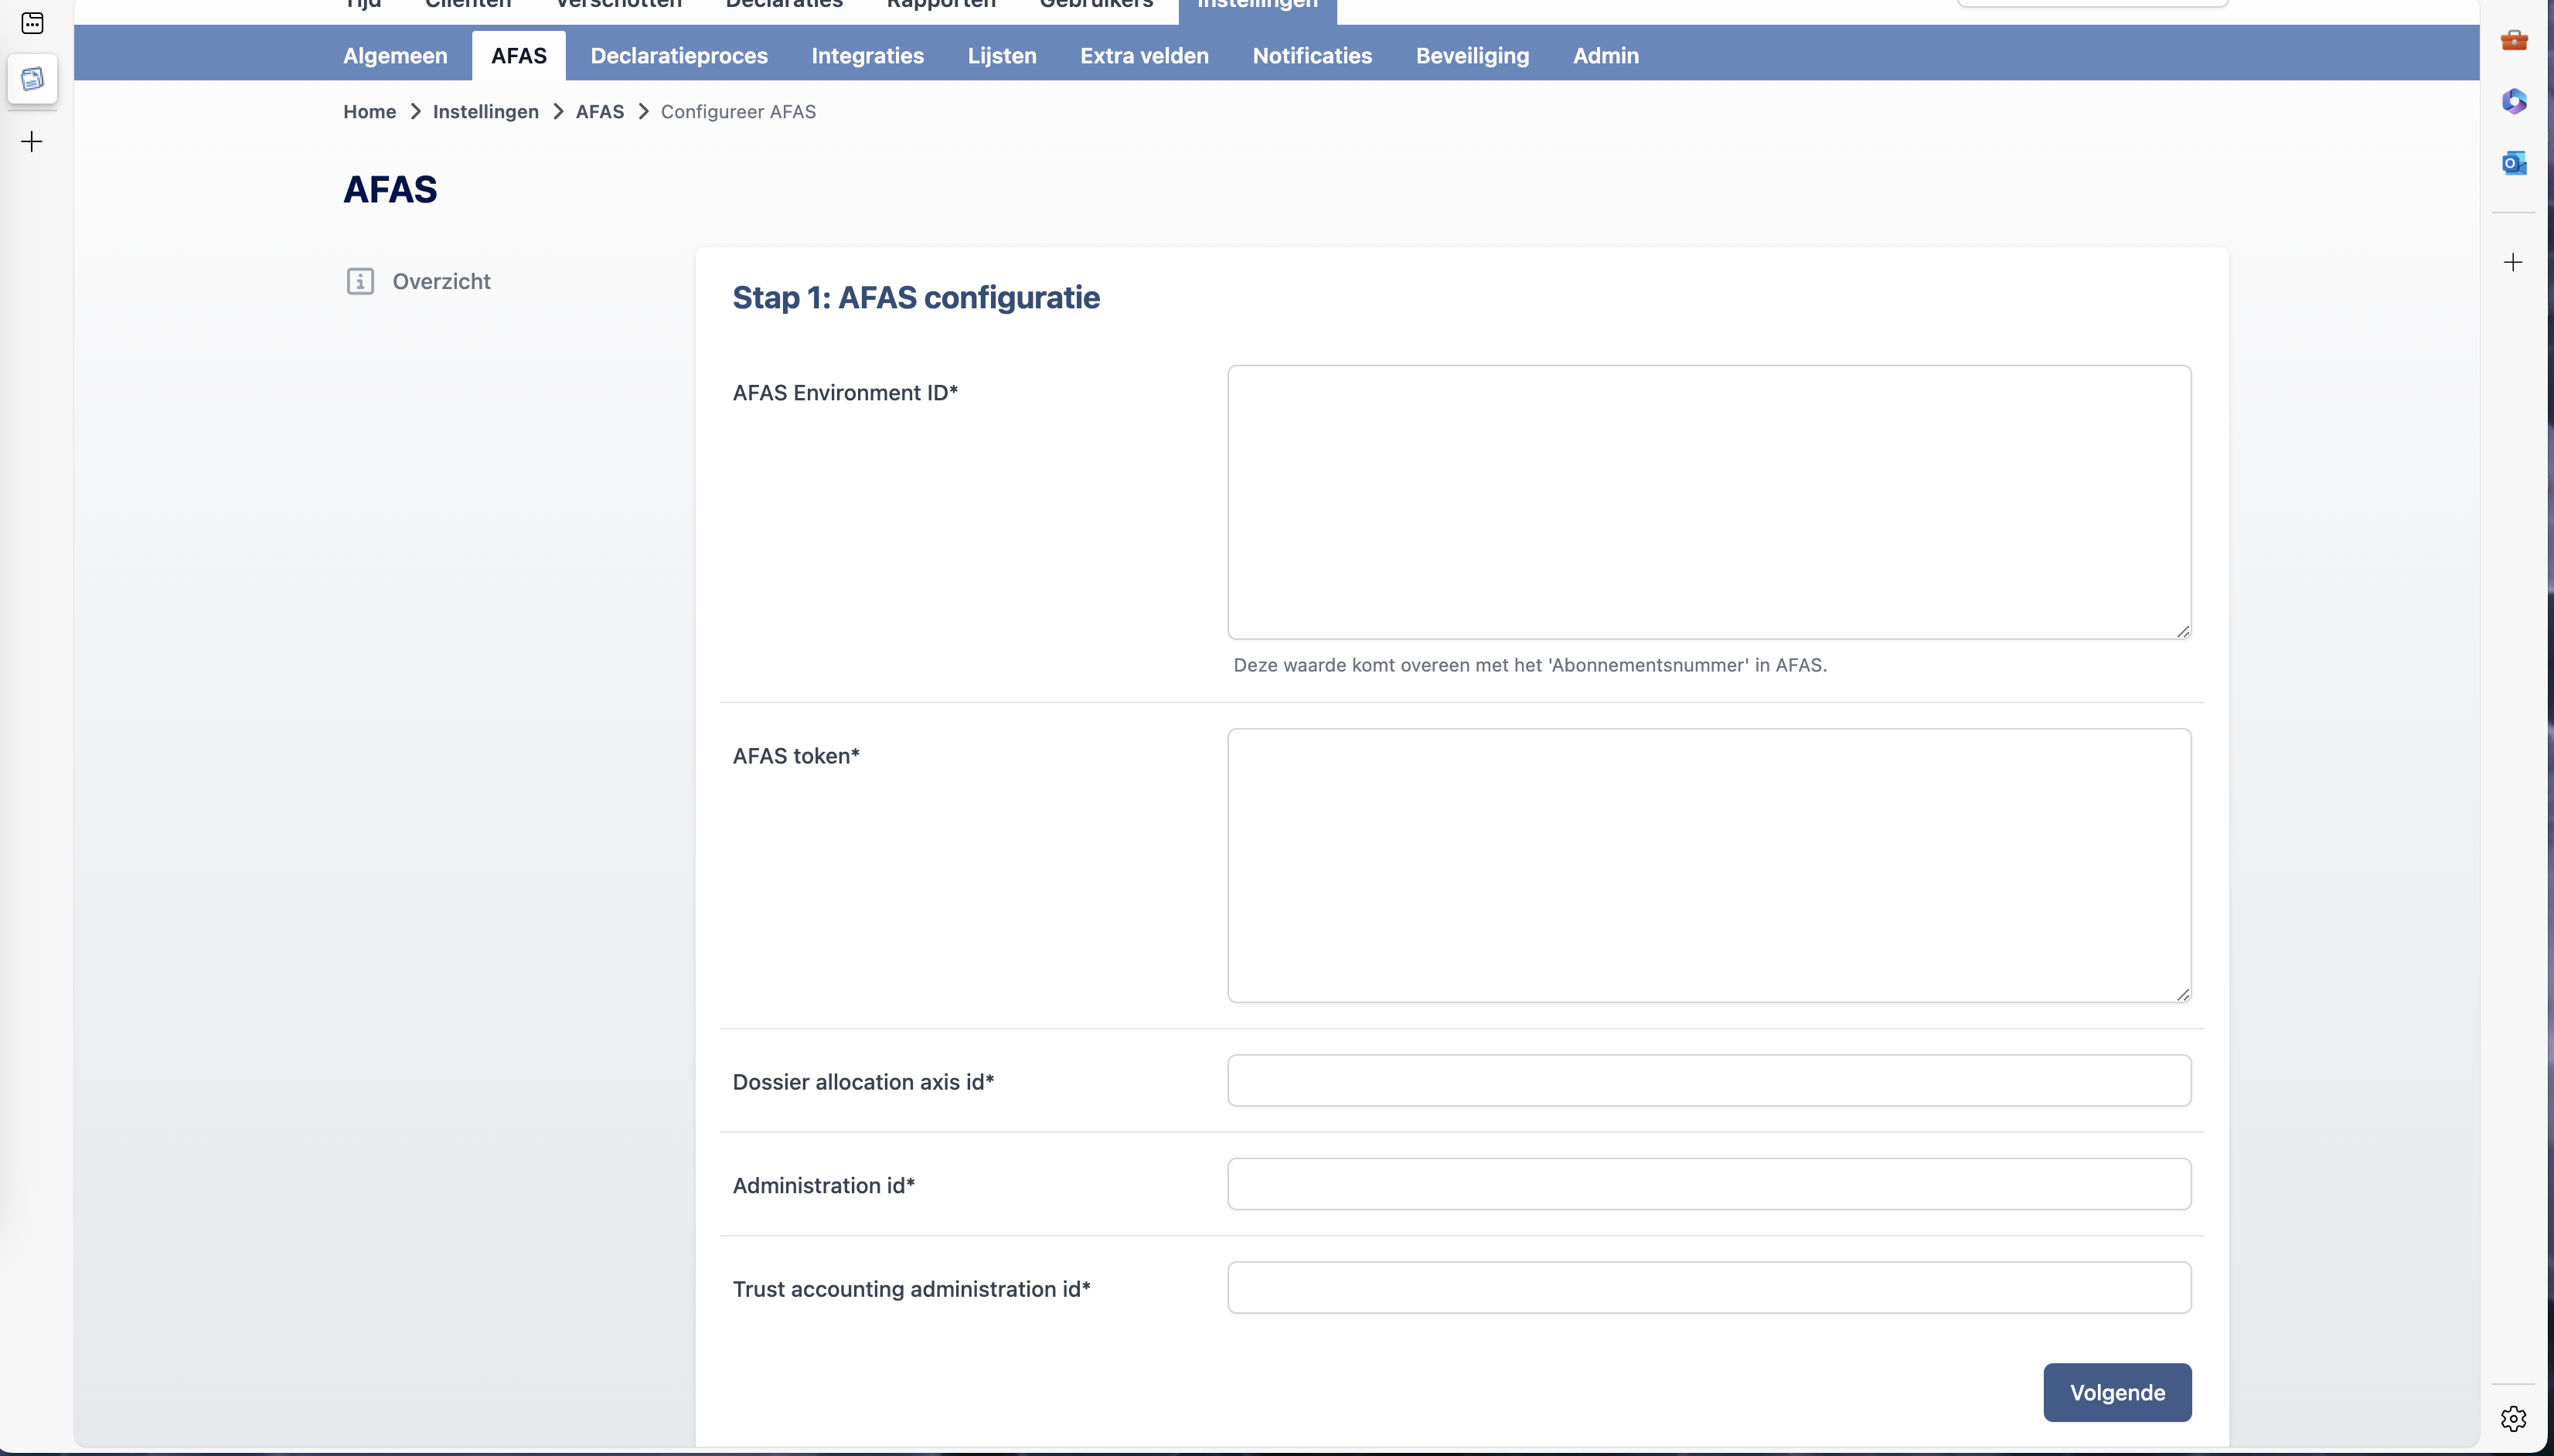Go to the Home breadcrumb link
2554x1456 pixels.
[x=369, y=112]
